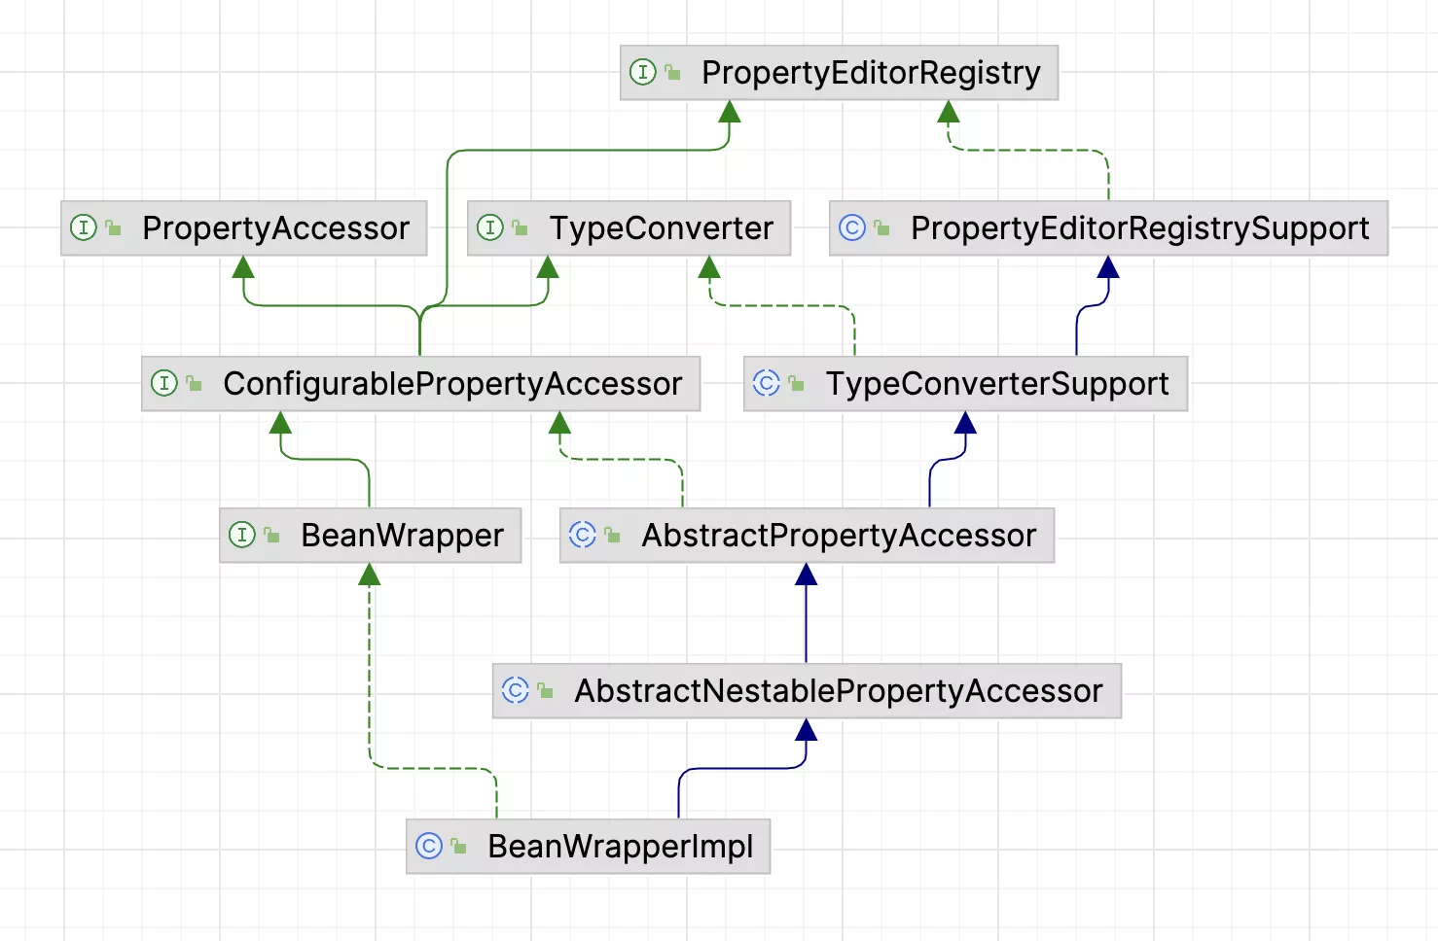The image size is (1438, 941).
Task: Select the TypeConverterSupport node label
Action: (x=997, y=384)
